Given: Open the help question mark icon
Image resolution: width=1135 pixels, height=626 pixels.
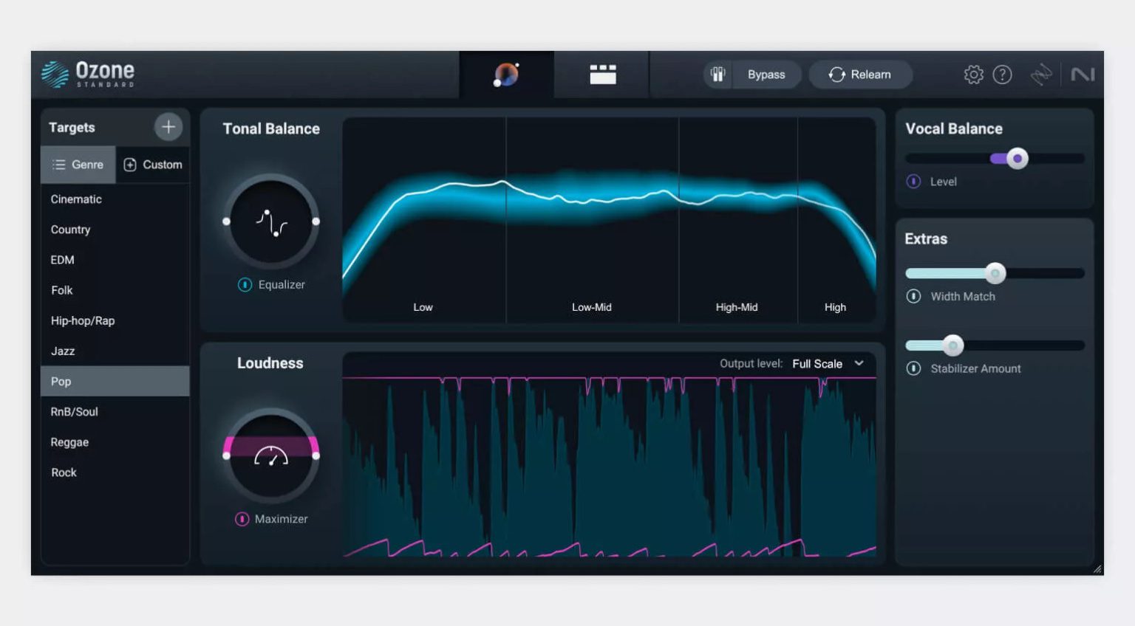Looking at the screenshot, I should pos(1002,75).
